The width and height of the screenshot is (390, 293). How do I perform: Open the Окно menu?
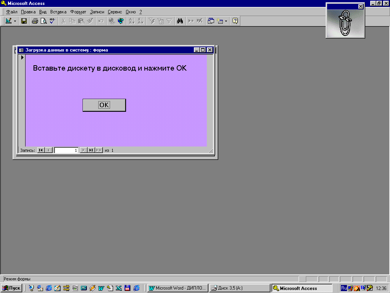(x=131, y=12)
